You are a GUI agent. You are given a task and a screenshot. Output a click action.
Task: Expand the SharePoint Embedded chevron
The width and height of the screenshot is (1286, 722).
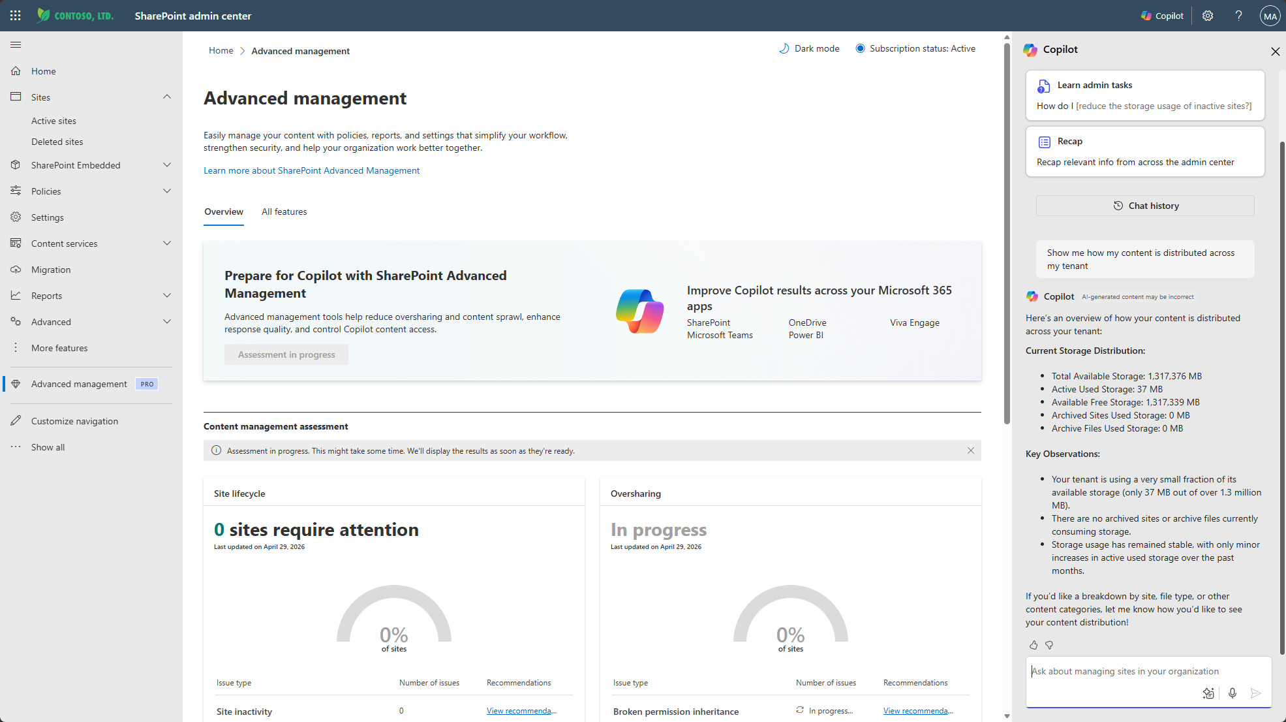(x=167, y=165)
